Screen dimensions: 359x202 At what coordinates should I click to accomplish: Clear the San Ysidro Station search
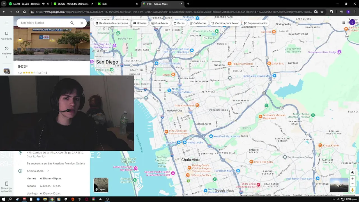click(82, 23)
